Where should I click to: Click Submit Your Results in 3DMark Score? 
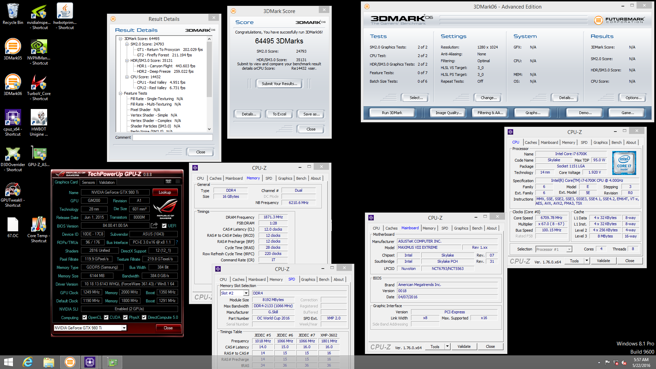pyautogui.click(x=279, y=84)
